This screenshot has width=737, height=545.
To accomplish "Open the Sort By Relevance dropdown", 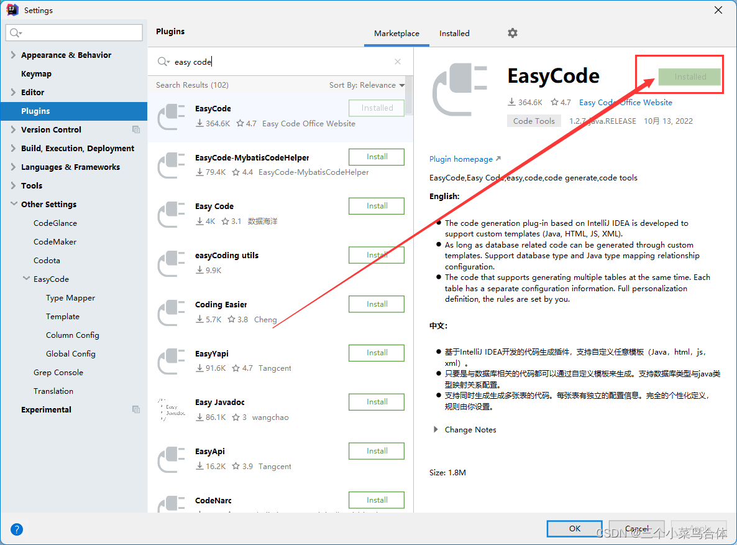I will (367, 85).
